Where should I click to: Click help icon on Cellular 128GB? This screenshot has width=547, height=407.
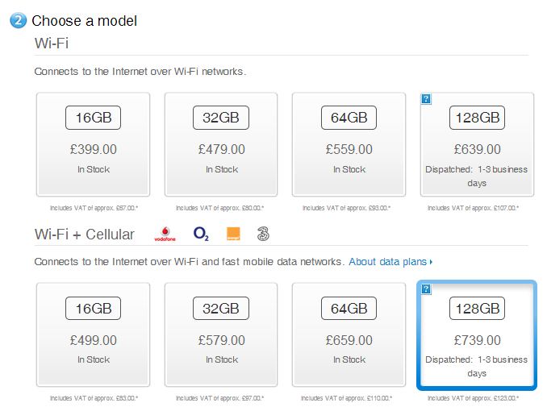[427, 289]
